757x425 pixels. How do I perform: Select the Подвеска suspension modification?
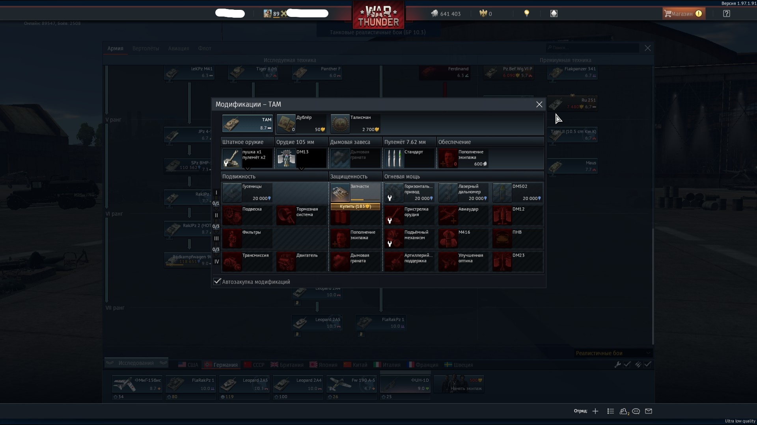point(247,215)
